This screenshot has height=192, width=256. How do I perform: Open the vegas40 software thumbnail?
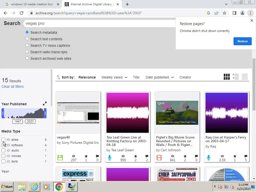point(78,113)
